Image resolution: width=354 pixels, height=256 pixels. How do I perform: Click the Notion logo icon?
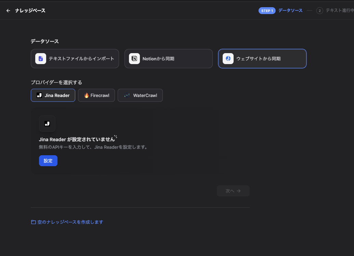pos(134,58)
